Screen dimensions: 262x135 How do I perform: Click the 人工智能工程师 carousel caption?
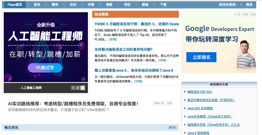click(x=31, y=88)
